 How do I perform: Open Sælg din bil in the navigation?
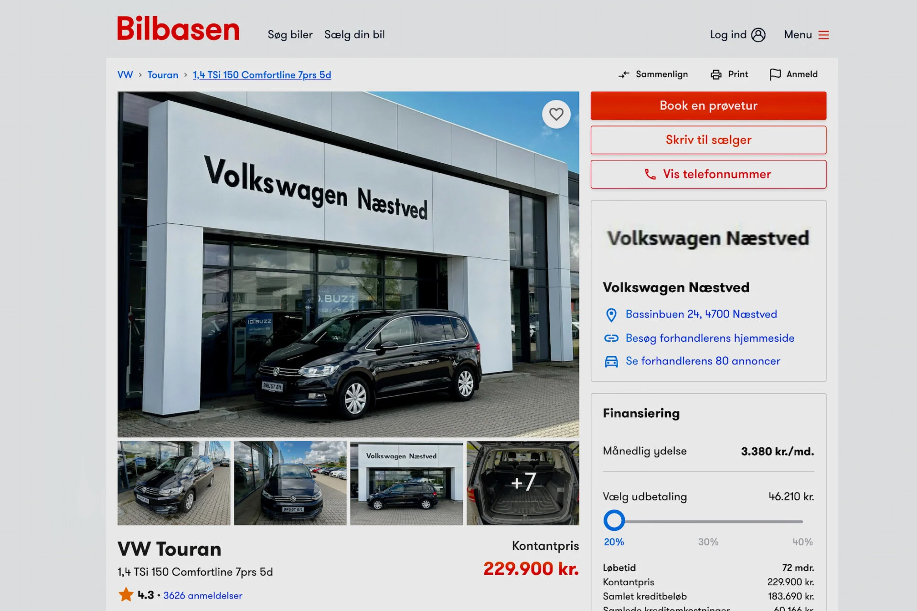click(x=354, y=35)
